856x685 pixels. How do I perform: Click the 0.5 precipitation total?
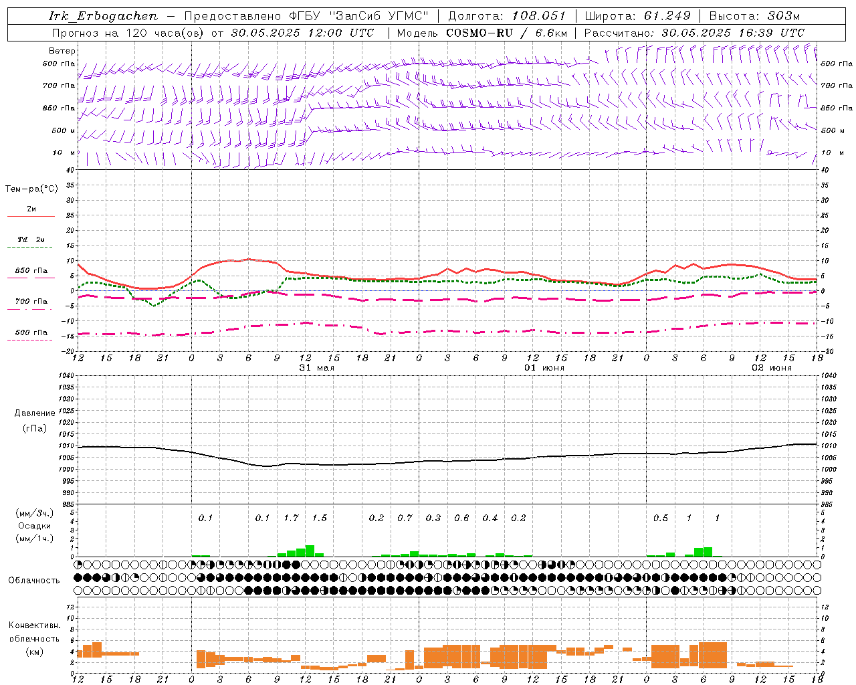[661, 518]
